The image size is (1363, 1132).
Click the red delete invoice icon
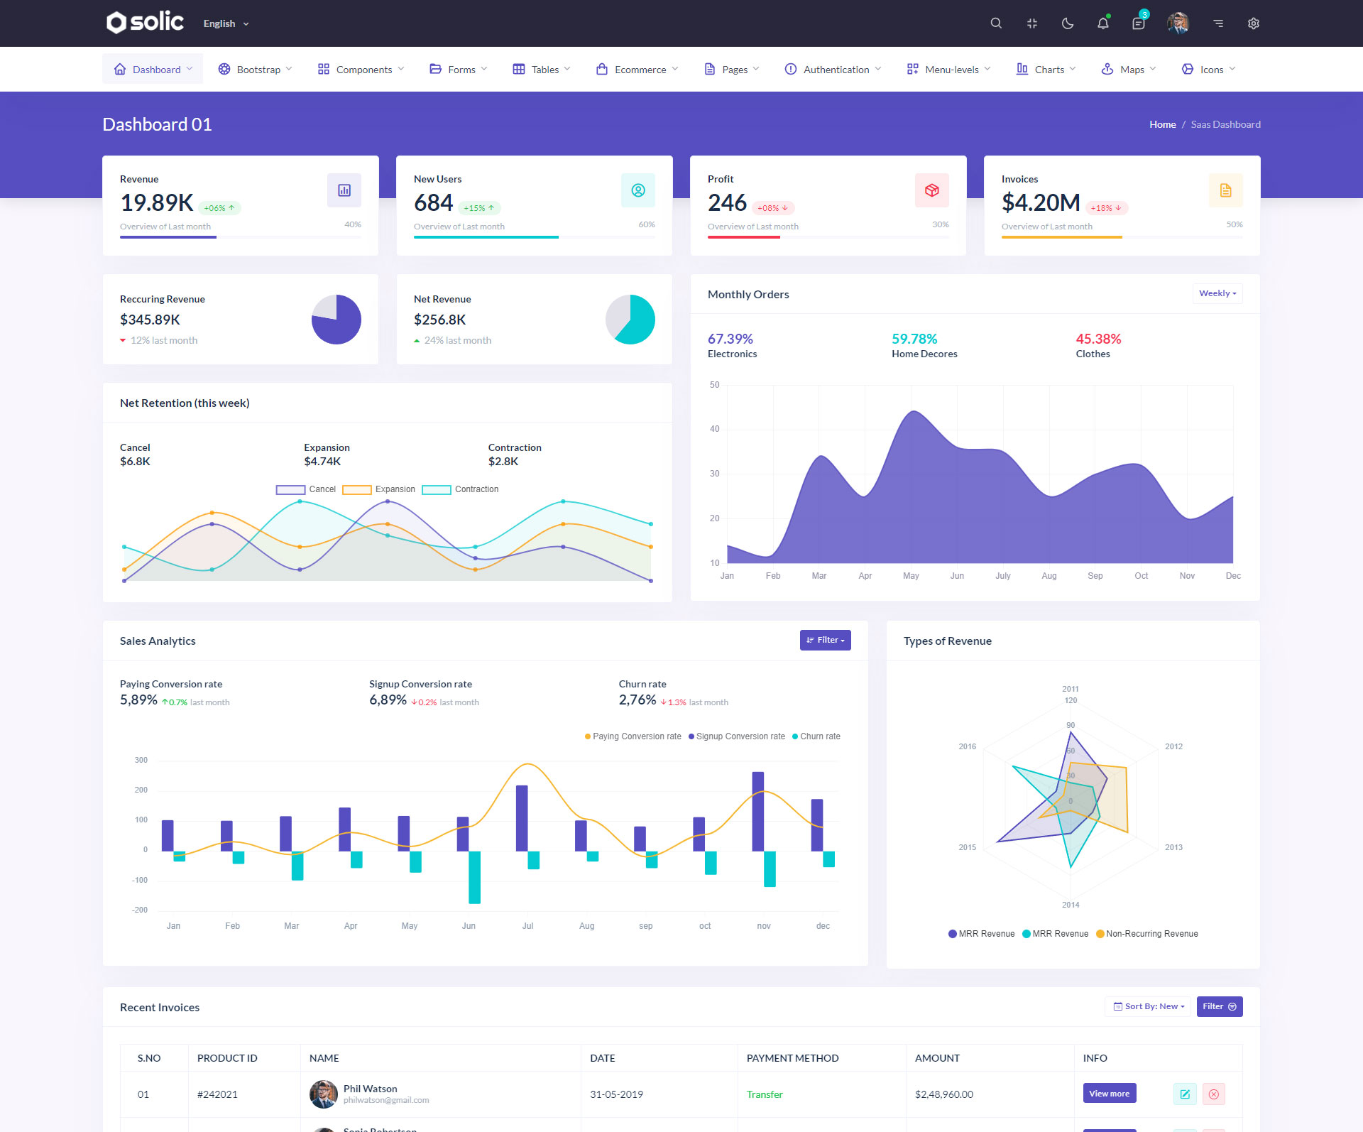[x=1213, y=1094]
